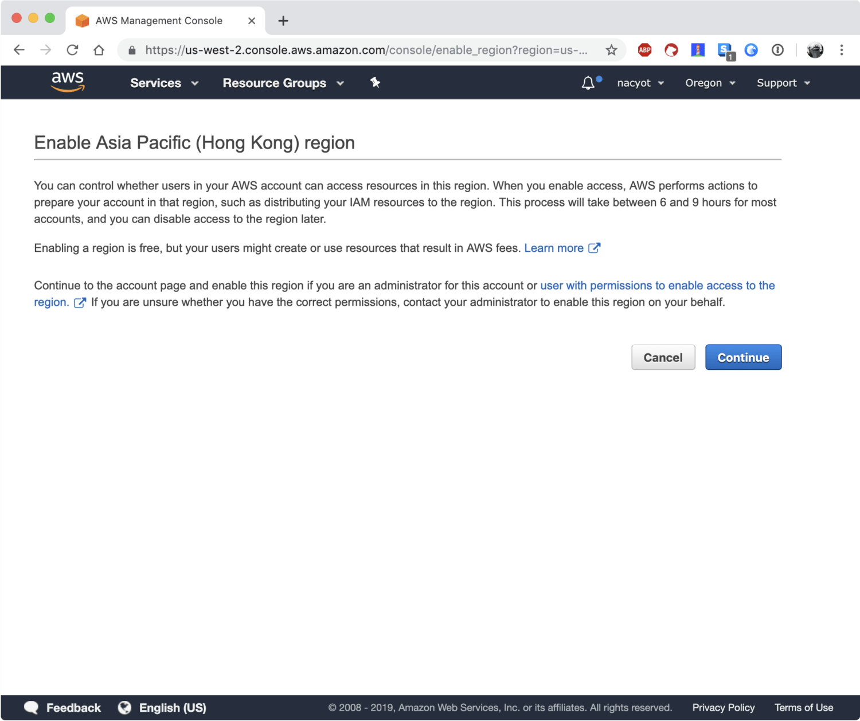
Task: Bookmark this page with the star icon
Action: [611, 50]
